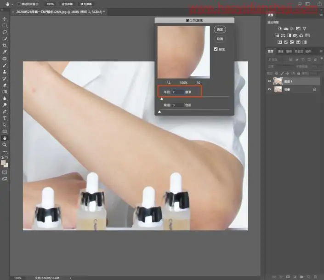Add a Gradient Map adjustment
324x280 pixels.
pyautogui.click(x=304, y=42)
